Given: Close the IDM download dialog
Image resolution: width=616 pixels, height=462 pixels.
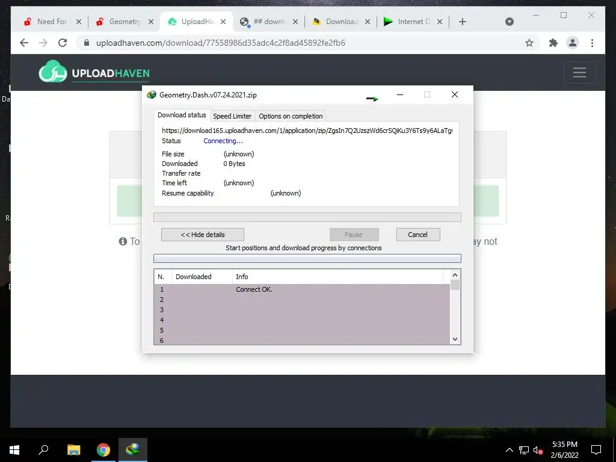Looking at the screenshot, I should 455,94.
